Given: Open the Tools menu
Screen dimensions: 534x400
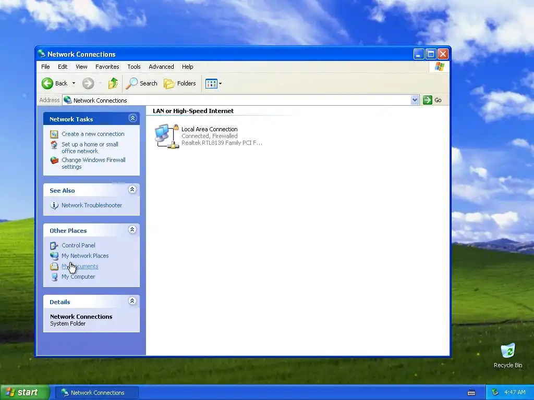Looking at the screenshot, I should [x=134, y=67].
